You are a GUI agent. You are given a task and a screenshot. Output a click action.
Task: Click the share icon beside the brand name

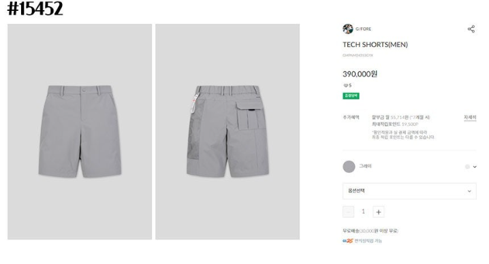471,29
